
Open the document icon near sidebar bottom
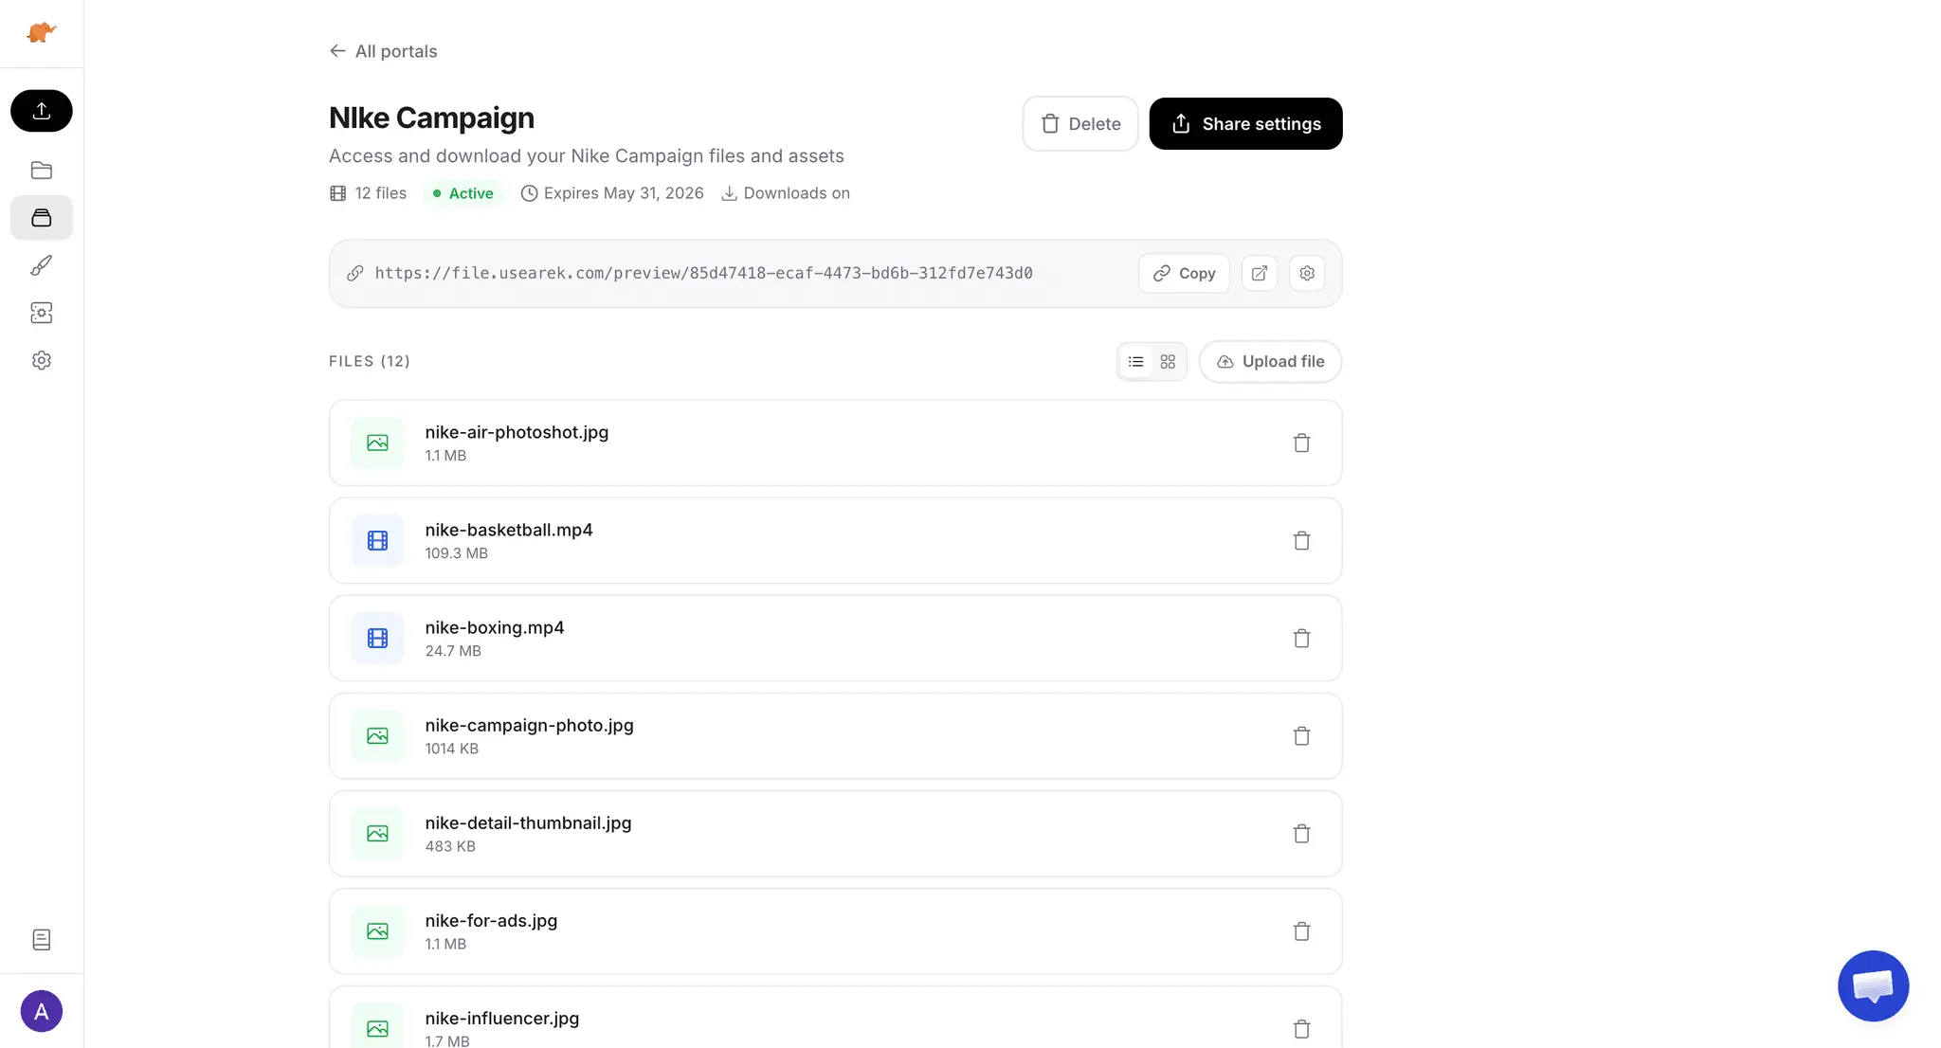(x=42, y=940)
